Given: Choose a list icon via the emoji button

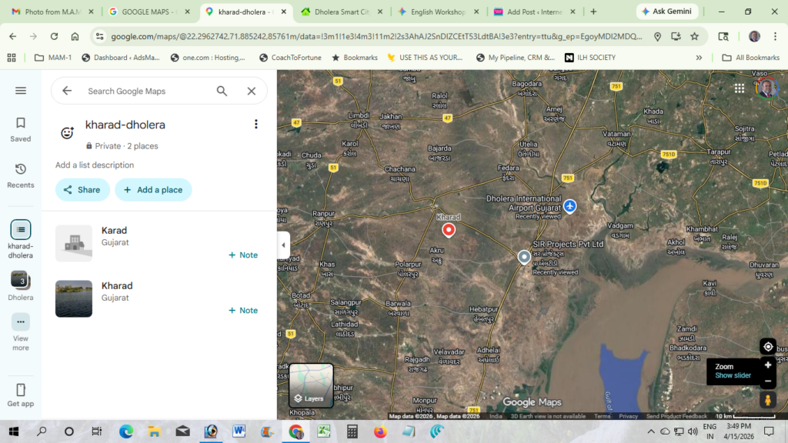Looking at the screenshot, I should [x=68, y=132].
